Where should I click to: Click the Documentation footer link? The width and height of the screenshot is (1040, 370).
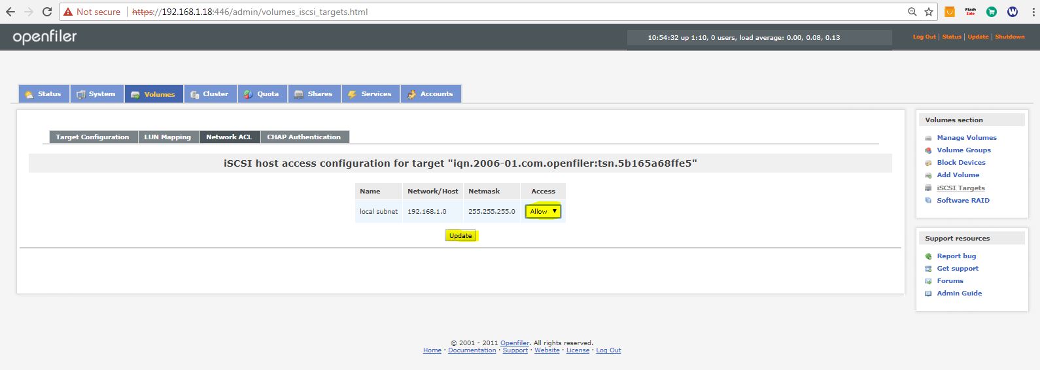(x=472, y=350)
